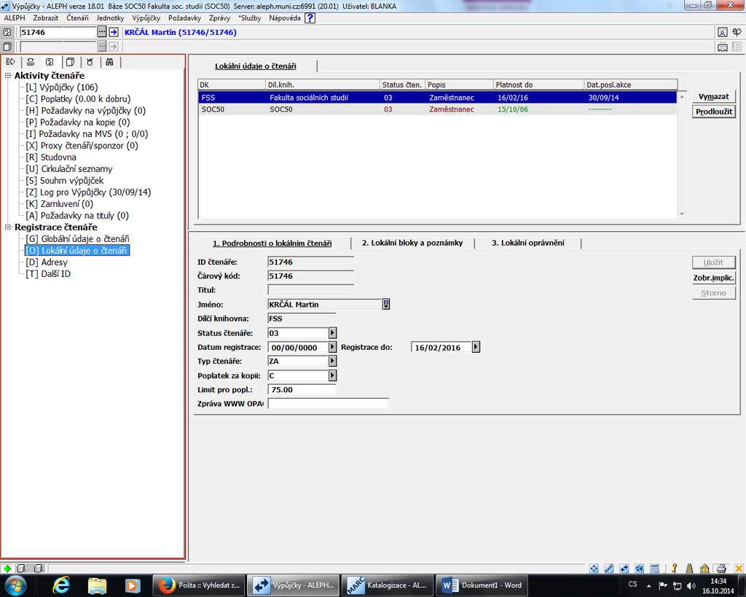Open the Požadavky menu
746x597 pixels.
pyautogui.click(x=184, y=18)
